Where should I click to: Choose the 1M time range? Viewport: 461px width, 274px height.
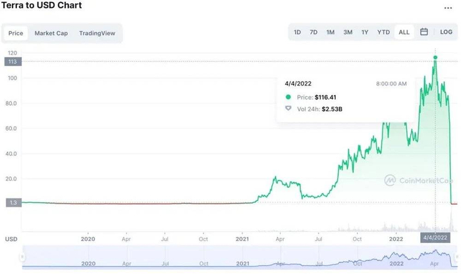click(331, 32)
